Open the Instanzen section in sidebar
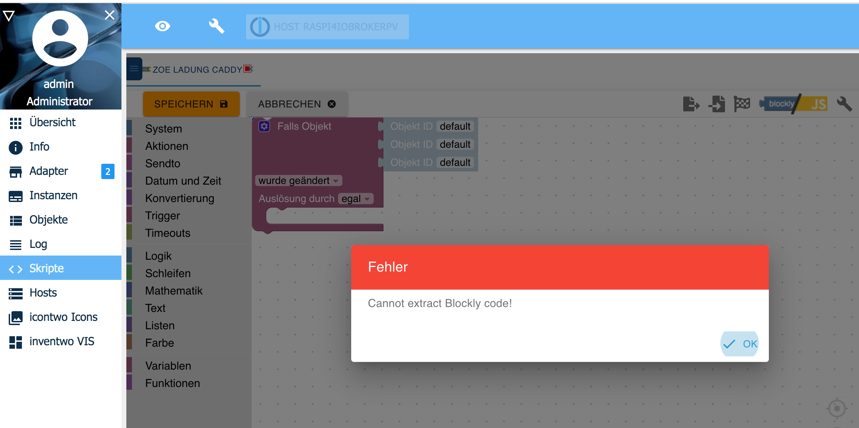Image resolution: width=859 pixels, height=428 pixels. (x=53, y=195)
